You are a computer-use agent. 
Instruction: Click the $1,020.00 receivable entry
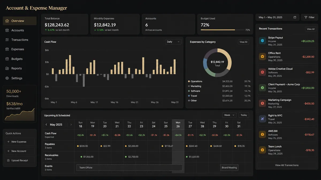click(193, 157)
